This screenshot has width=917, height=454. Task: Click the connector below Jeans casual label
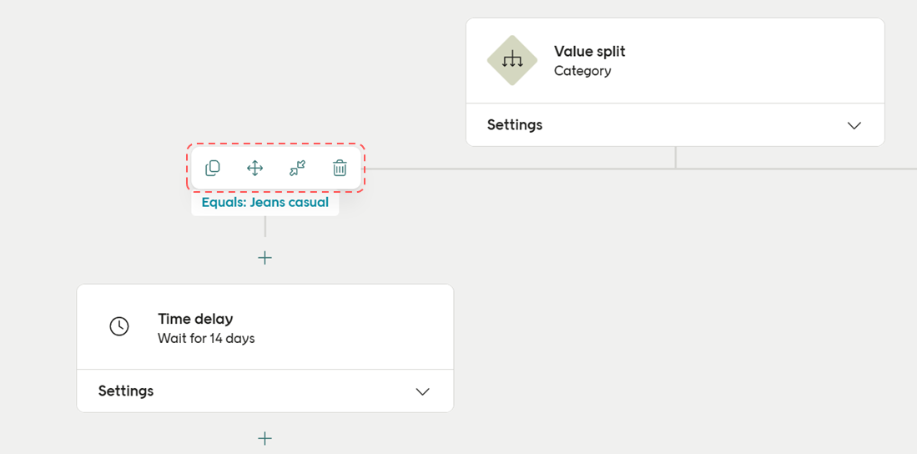tap(265, 227)
